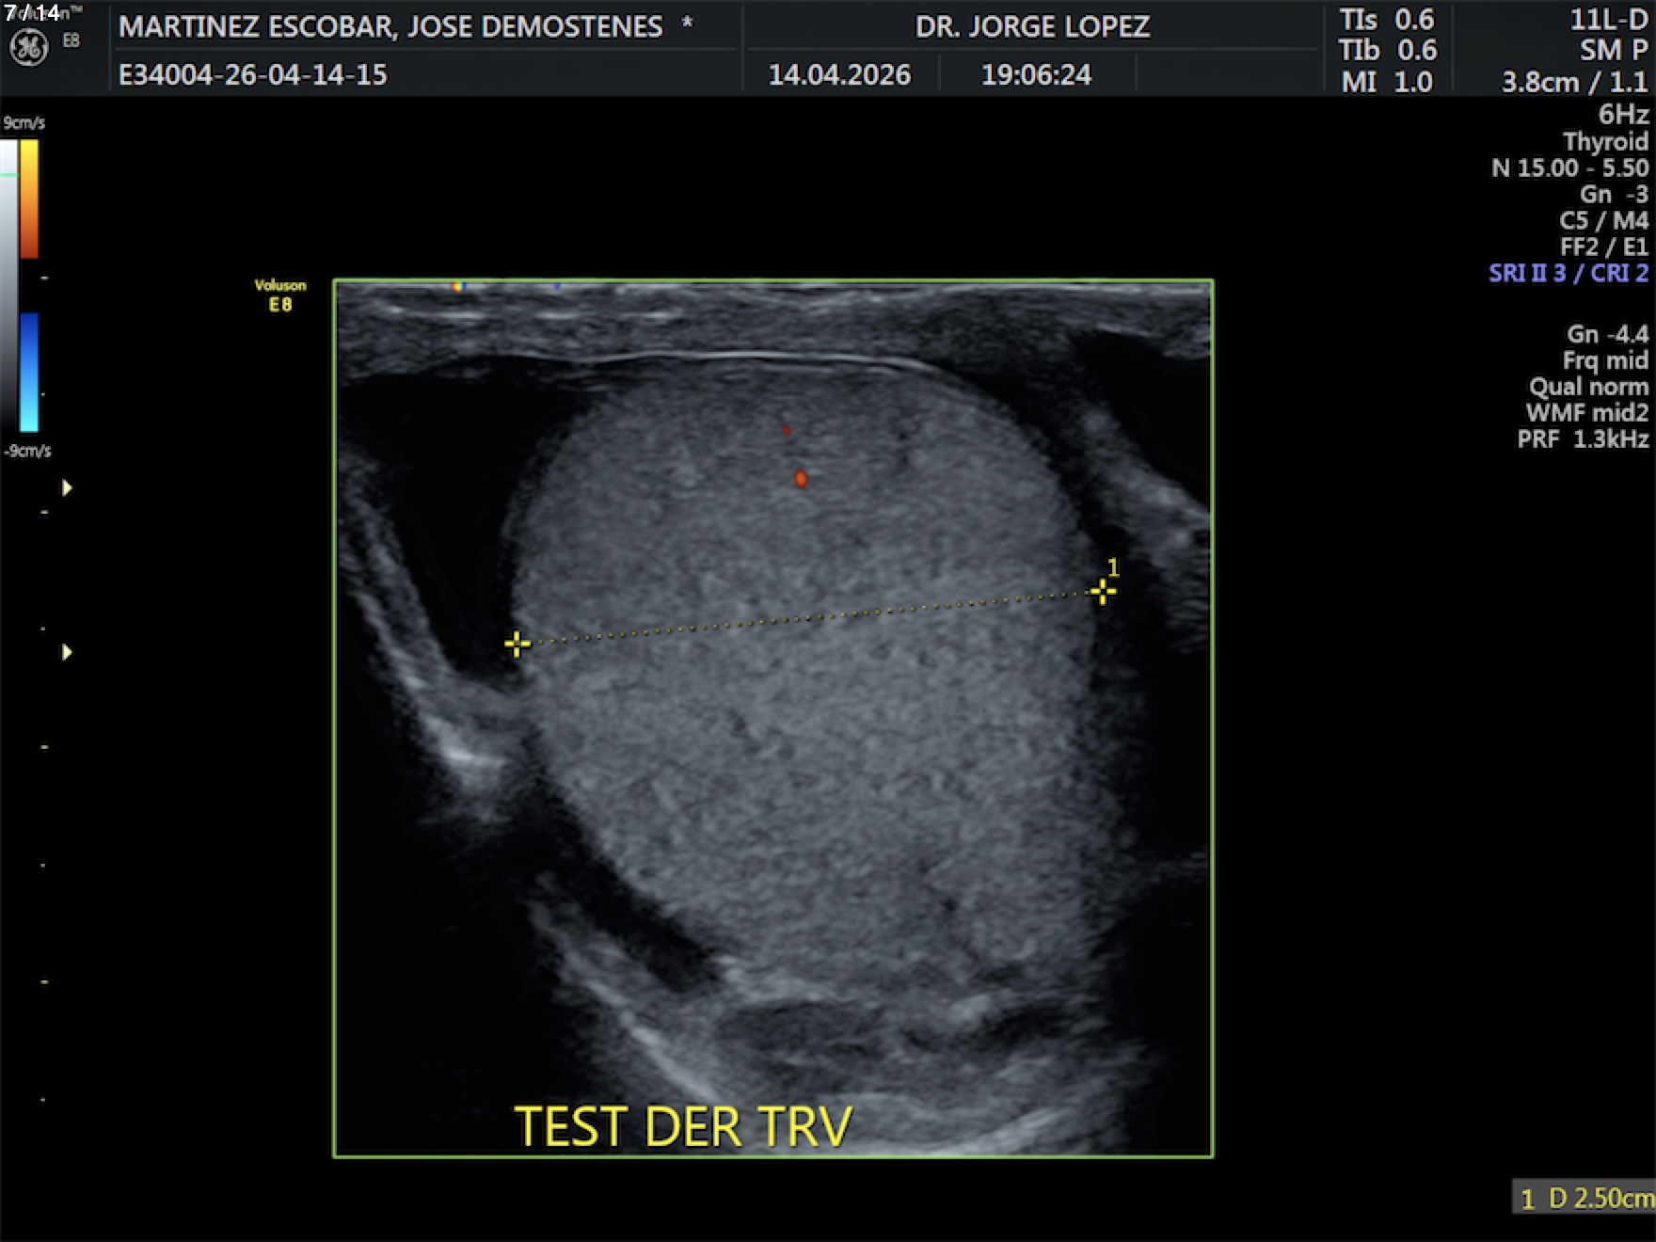Click the patient name MARTINEZ ESCOBAR field
The height and width of the screenshot is (1242, 1656).
(x=390, y=26)
